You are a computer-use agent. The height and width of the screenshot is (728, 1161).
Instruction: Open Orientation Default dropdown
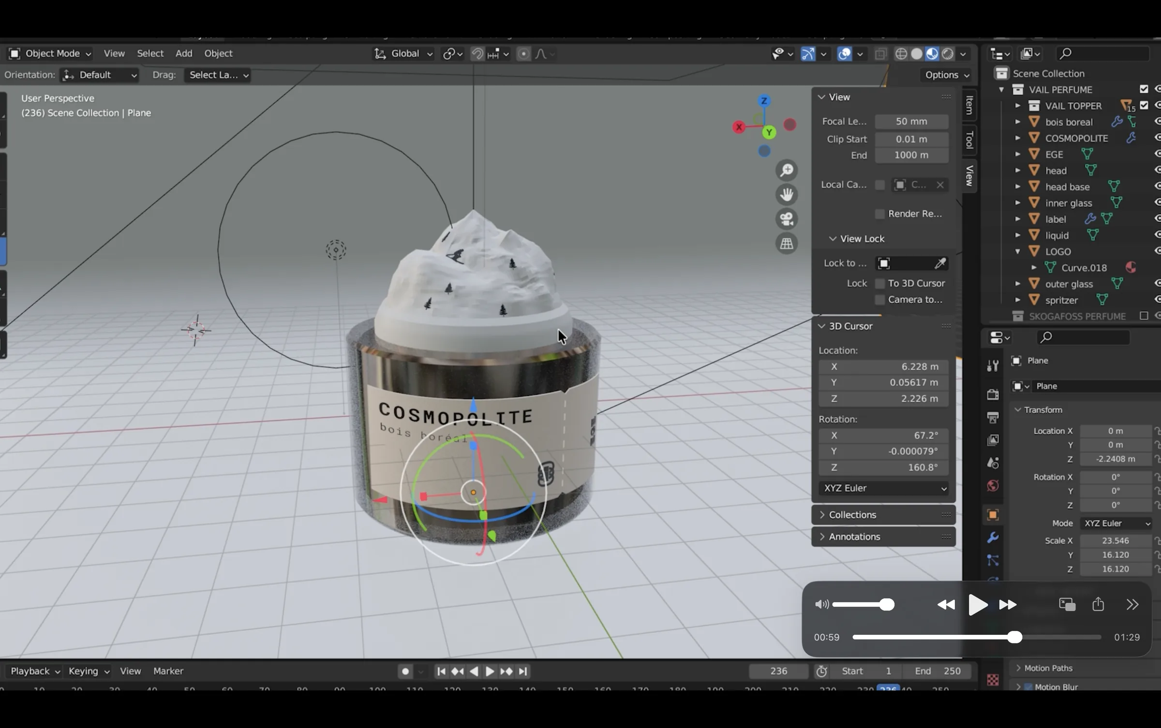click(100, 75)
